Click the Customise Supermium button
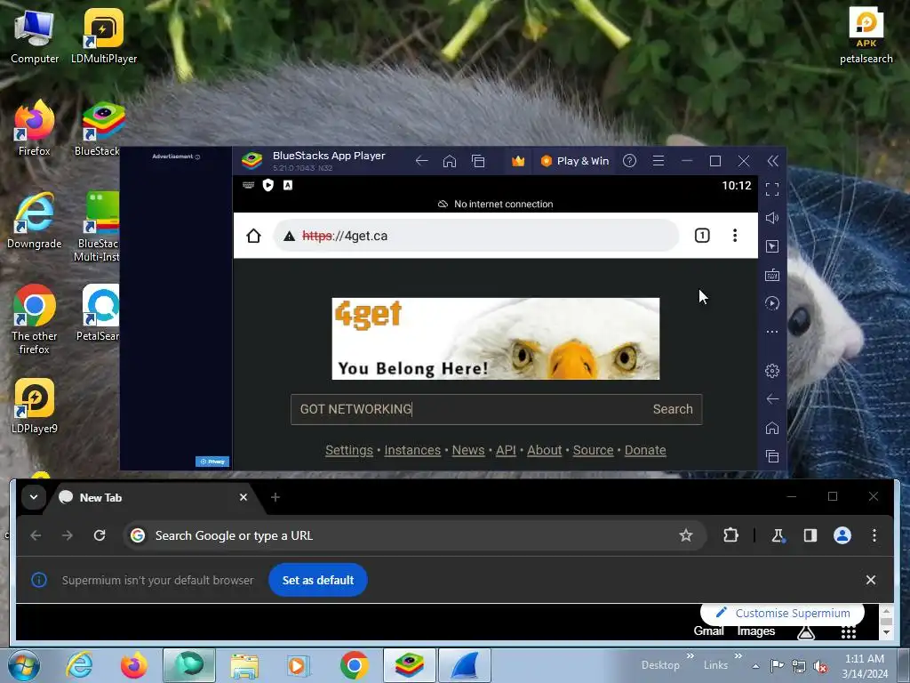This screenshot has height=683, width=910. [x=782, y=614]
